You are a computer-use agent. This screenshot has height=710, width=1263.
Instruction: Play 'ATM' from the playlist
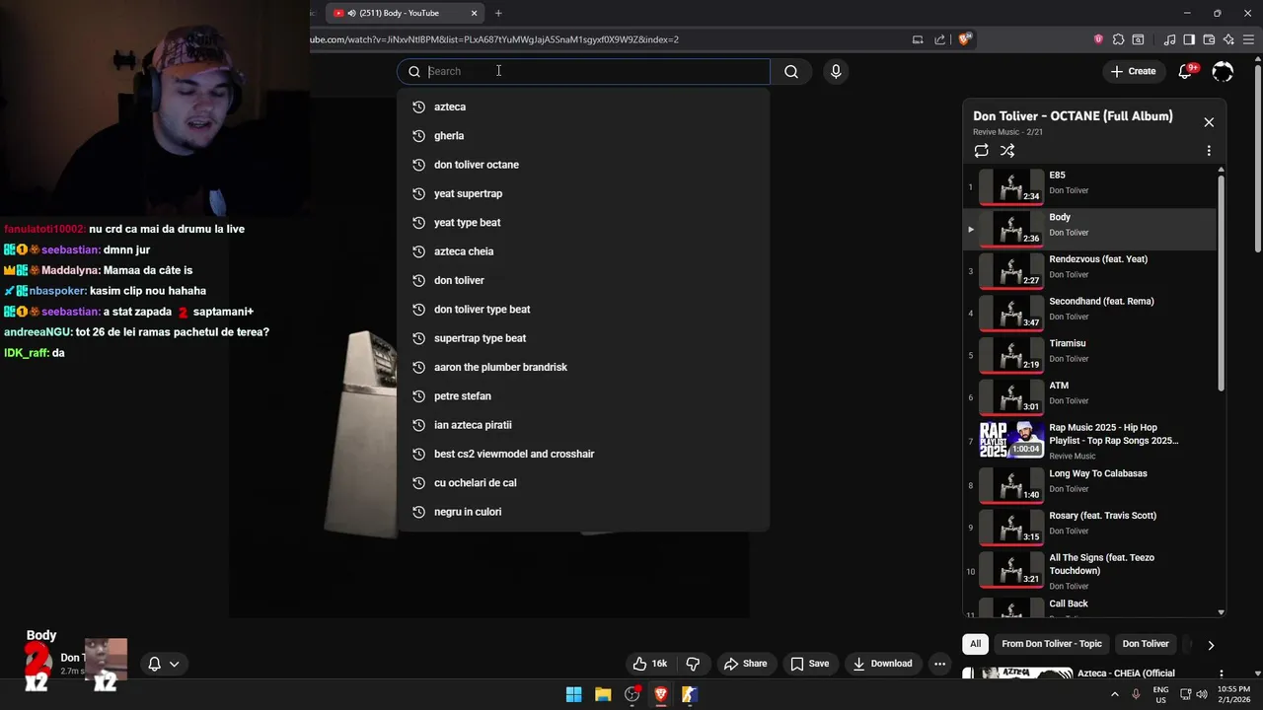1089,396
